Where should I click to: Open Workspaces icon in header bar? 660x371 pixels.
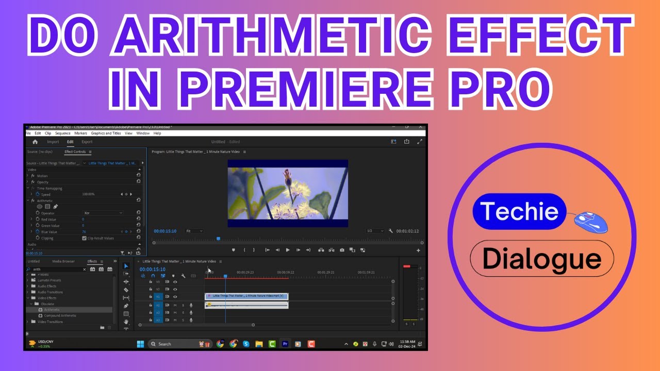[393, 142]
